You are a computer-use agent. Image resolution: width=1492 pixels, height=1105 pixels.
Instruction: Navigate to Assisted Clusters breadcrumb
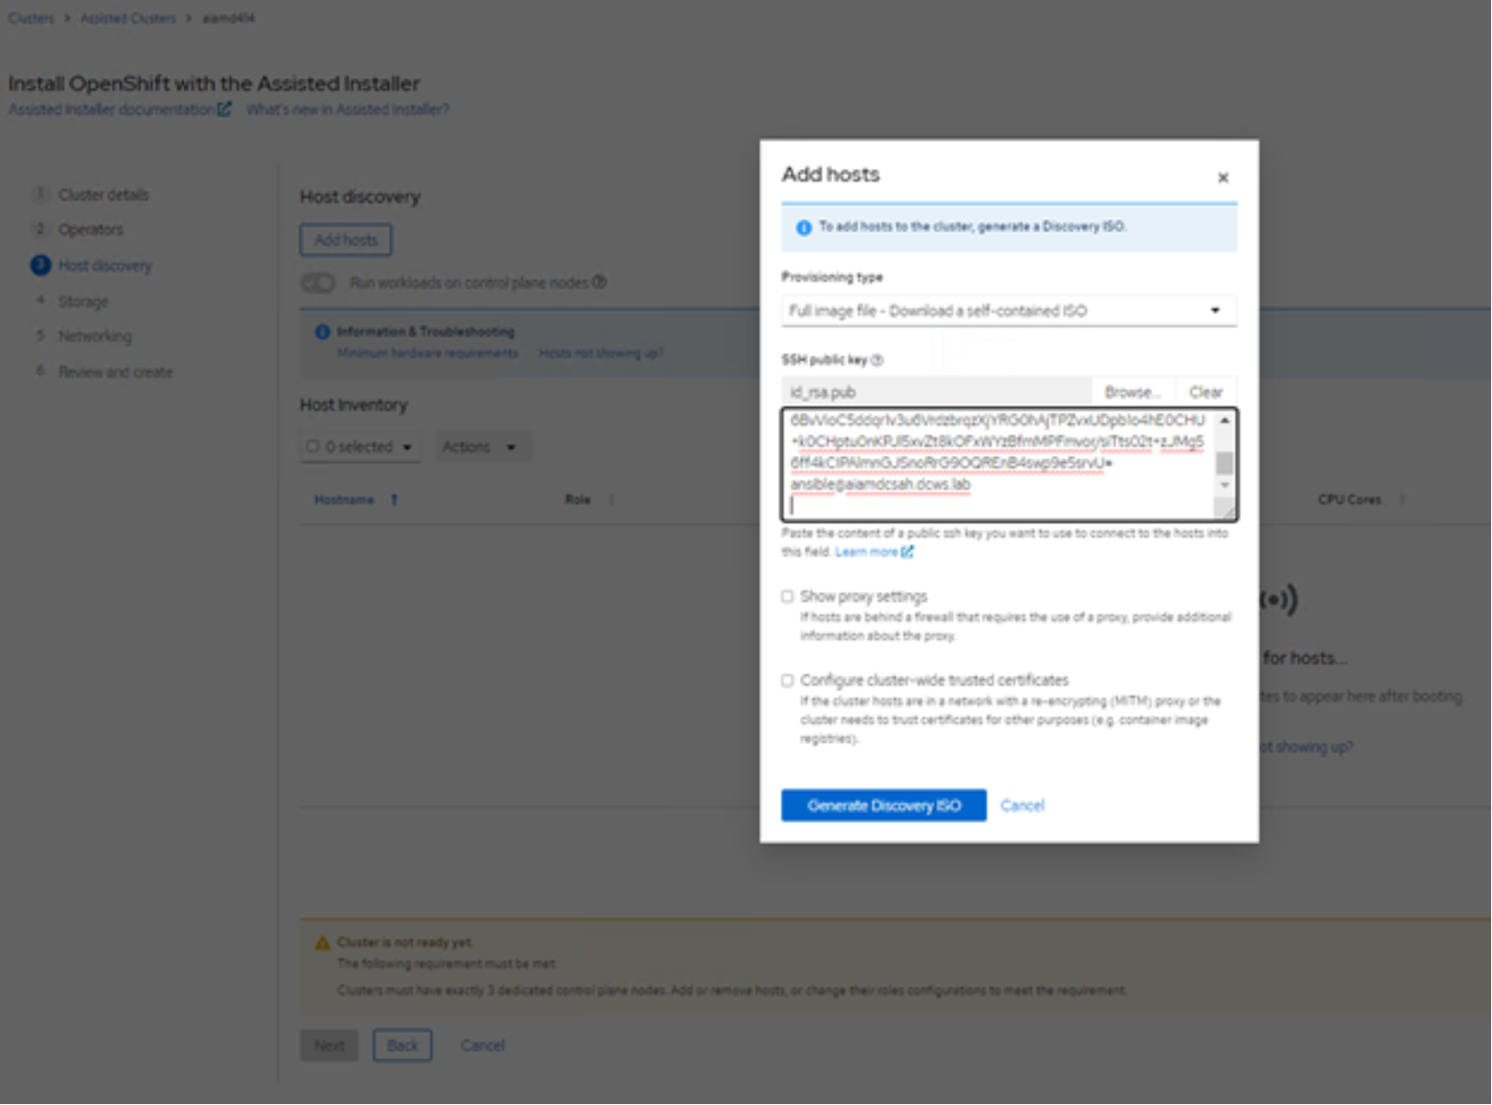coord(128,18)
